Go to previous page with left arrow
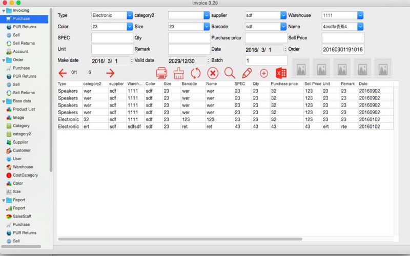Screen dimensions: 410x256 tap(63, 73)
